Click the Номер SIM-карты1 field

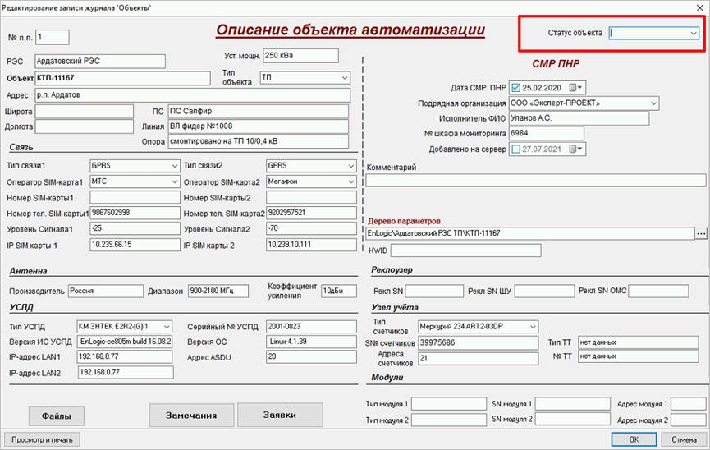click(x=135, y=197)
